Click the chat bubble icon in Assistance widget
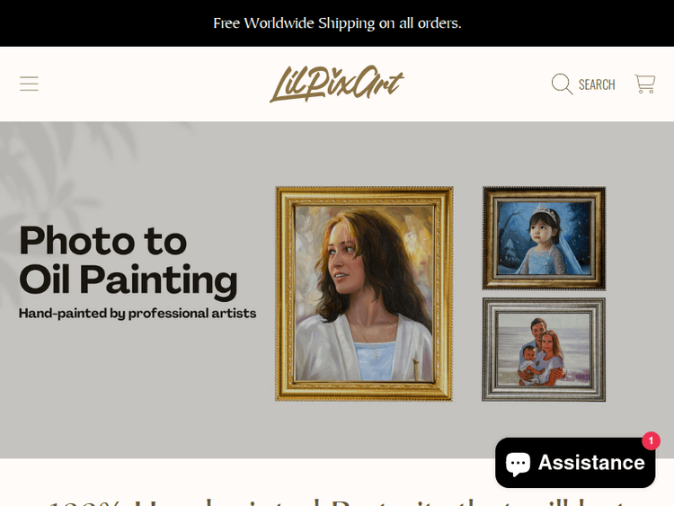This screenshot has width=674, height=506. (x=518, y=464)
